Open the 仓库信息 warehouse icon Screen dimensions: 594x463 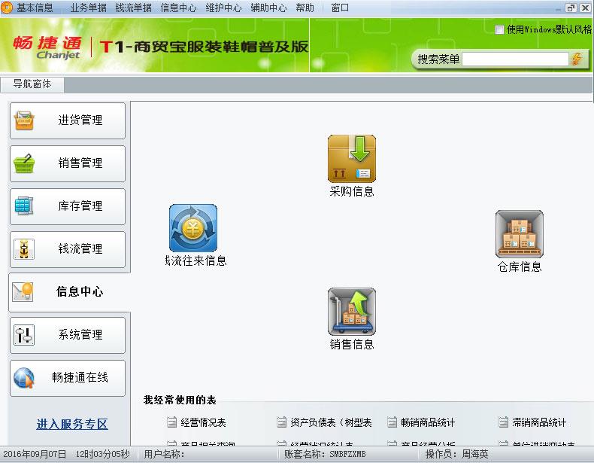click(x=520, y=234)
